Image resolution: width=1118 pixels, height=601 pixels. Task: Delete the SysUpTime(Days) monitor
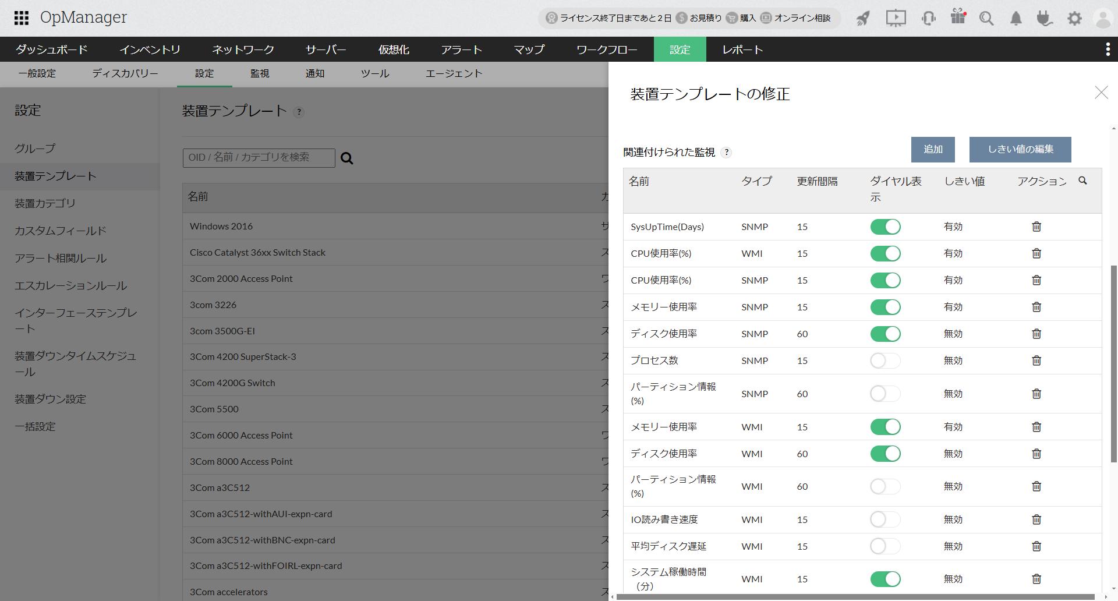tap(1036, 227)
